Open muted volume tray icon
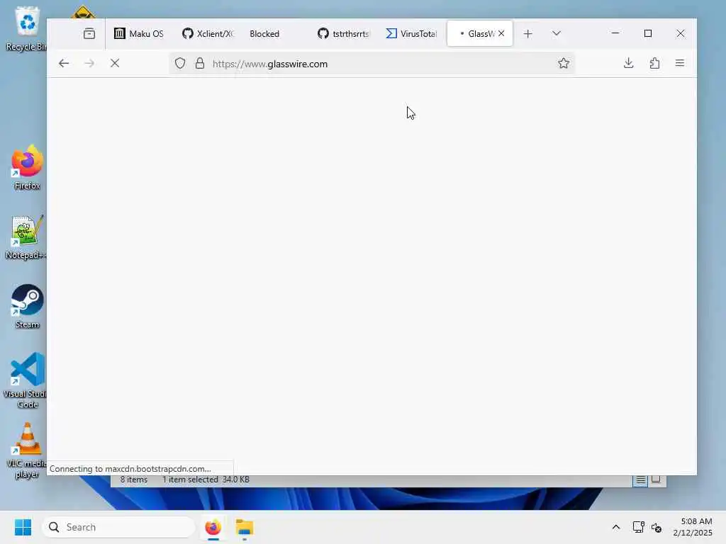The height and width of the screenshot is (544, 726). (x=656, y=527)
